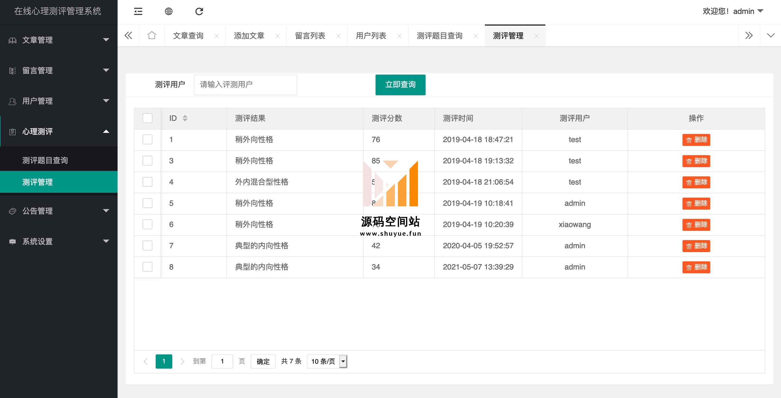Open the 10 条/页 page size dropdown
781x398 pixels.
click(327, 361)
